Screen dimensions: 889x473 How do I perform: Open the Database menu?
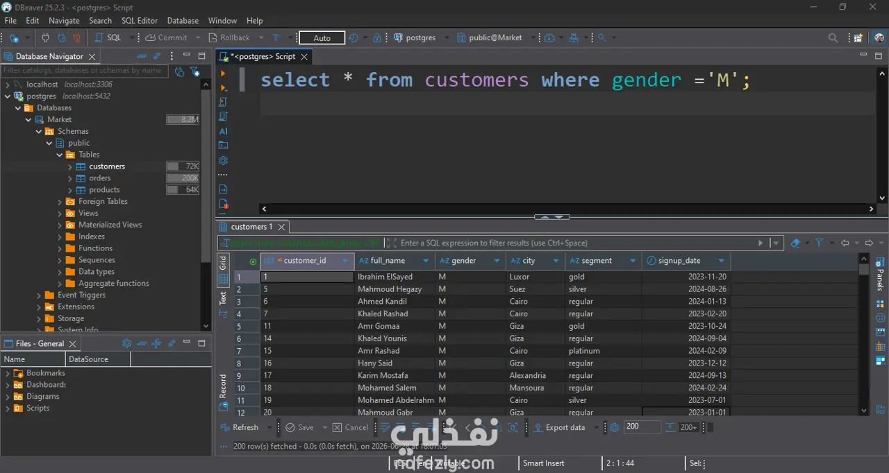[183, 21]
